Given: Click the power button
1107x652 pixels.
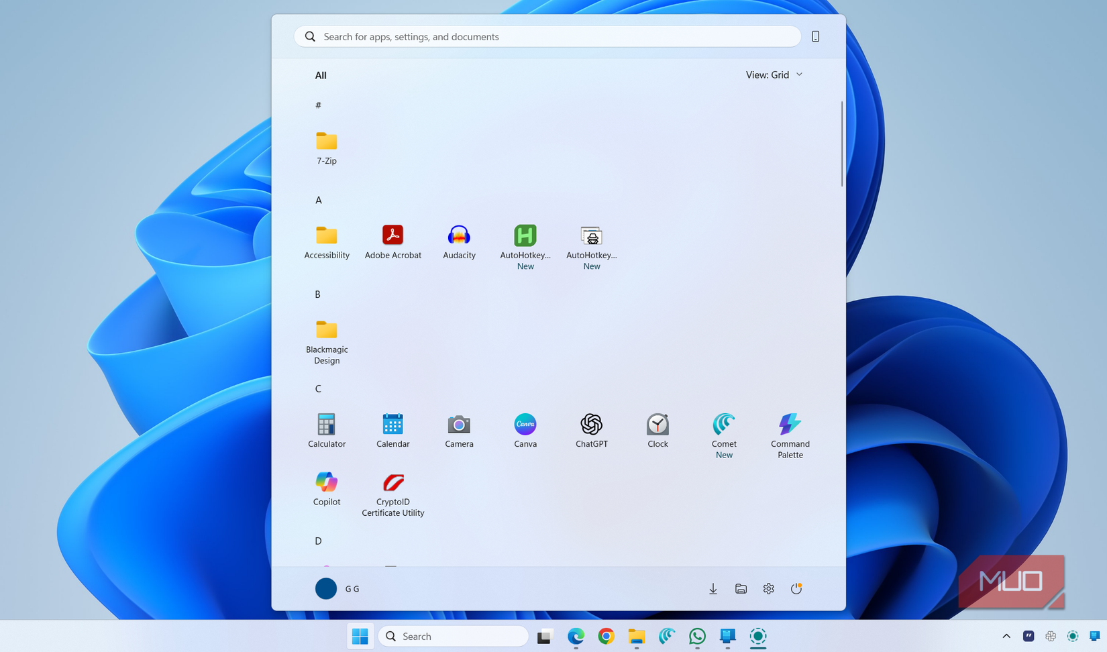Looking at the screenshot, I should click(x=796, y=588).
